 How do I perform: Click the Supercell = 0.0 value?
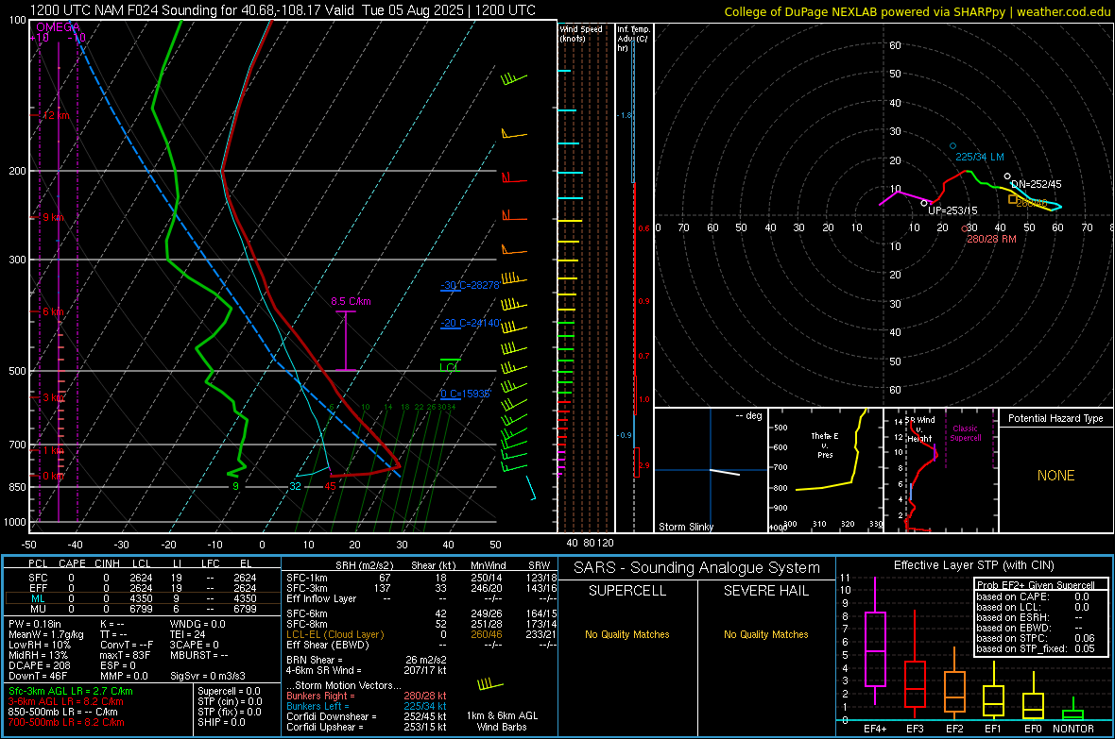pyautogui.click(x=229, y=691)
